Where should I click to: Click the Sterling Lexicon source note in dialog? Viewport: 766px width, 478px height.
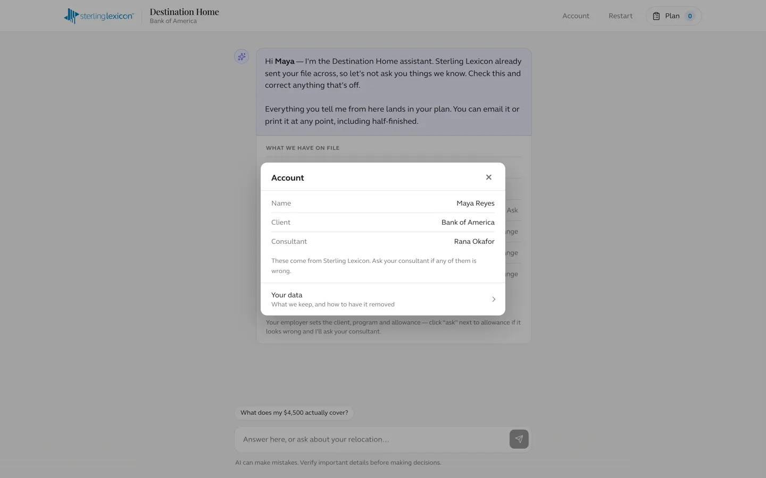374,266
